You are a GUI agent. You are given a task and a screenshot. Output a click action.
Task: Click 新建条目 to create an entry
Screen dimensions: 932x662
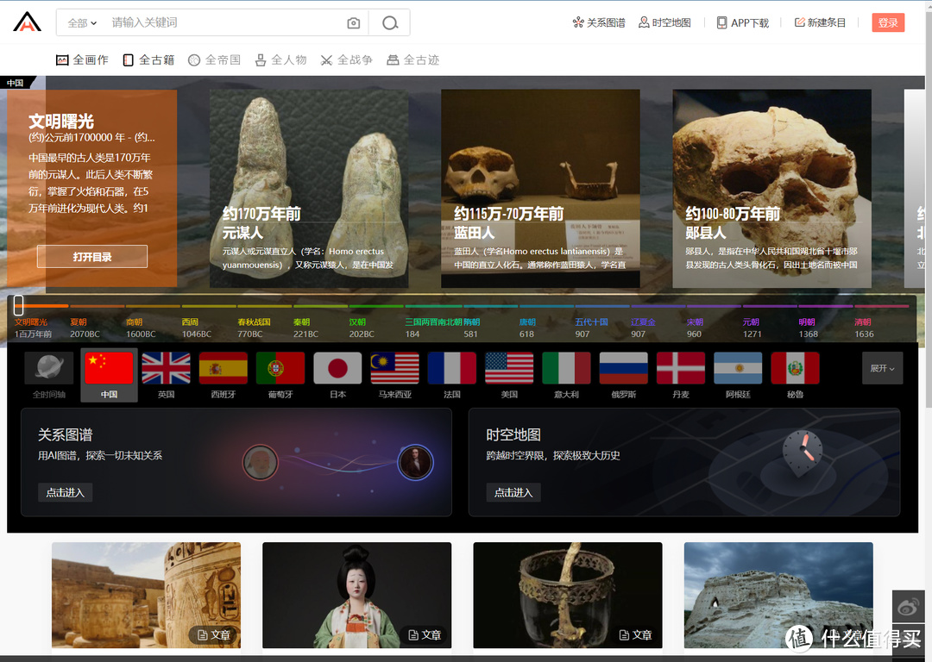click(x=820, y=22)
